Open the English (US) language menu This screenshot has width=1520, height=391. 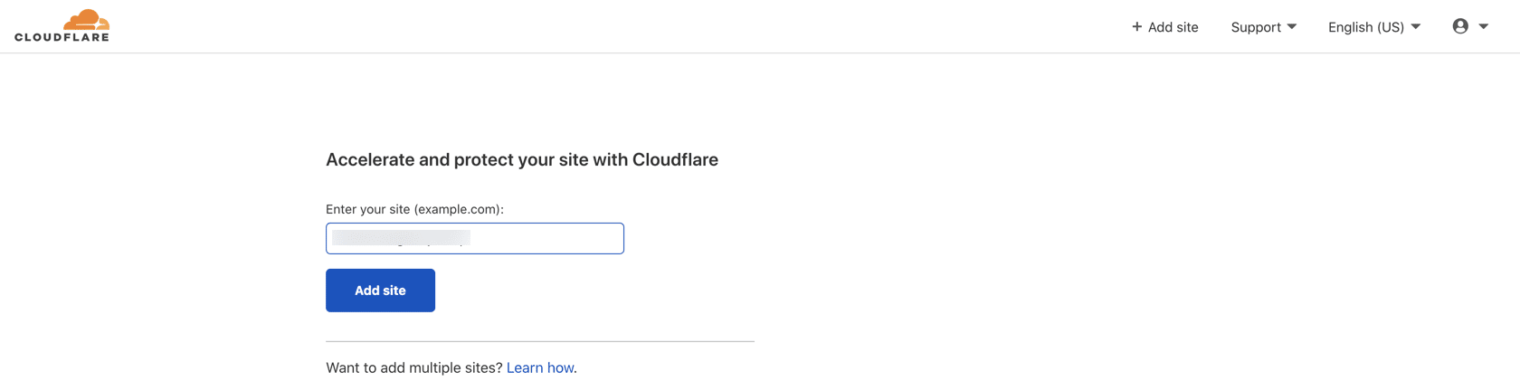(1365, 27)
